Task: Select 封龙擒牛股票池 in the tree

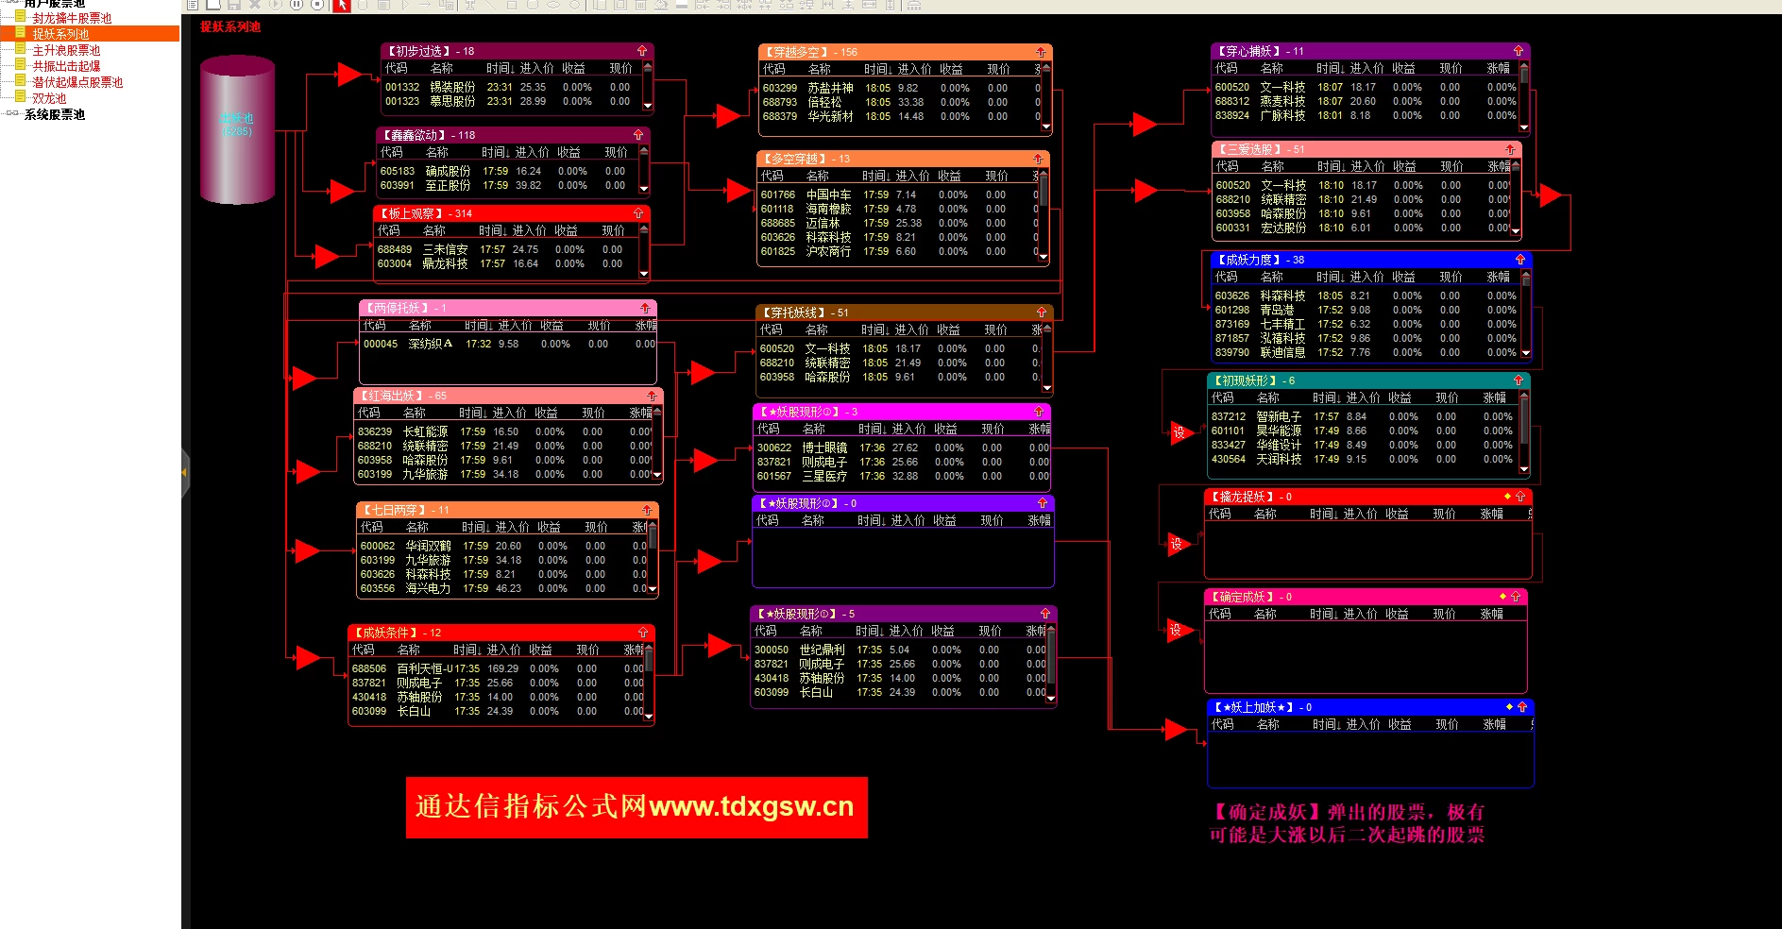Action: (x=72, y=18)
